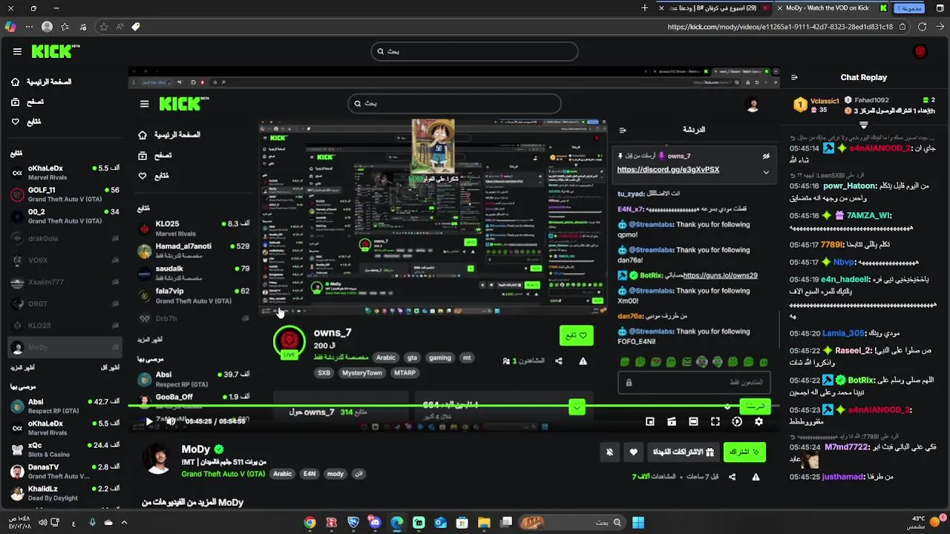Open the Kick hamburger menu
This screenshot has width=950, height=534.
coord(17,51)
